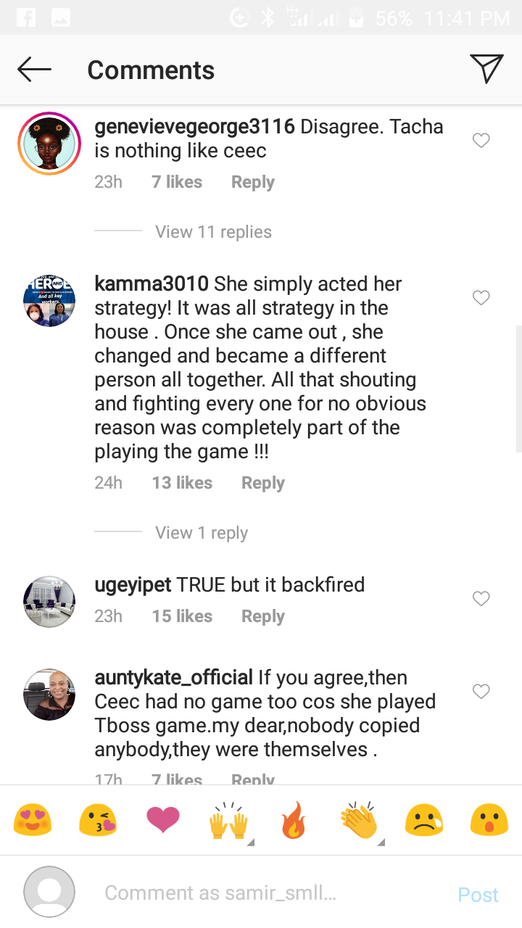Insert heart-eyes emoji reaction
The width and height of the screenshot is (522, 928).
[x=33, y=821]
